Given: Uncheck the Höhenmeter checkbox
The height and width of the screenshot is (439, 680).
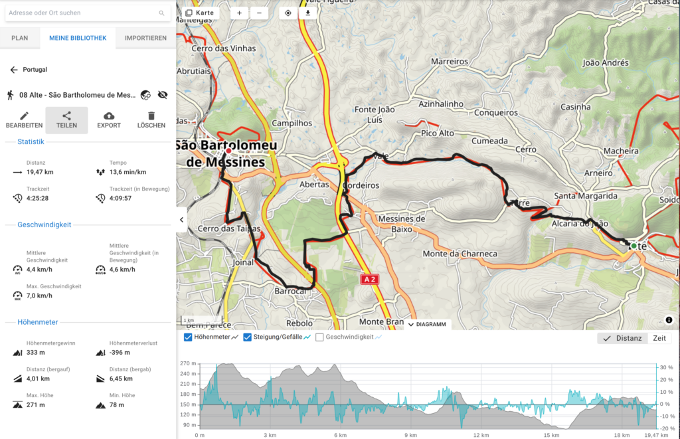Looking at the screenshot, I should click(x=188, y=337).
